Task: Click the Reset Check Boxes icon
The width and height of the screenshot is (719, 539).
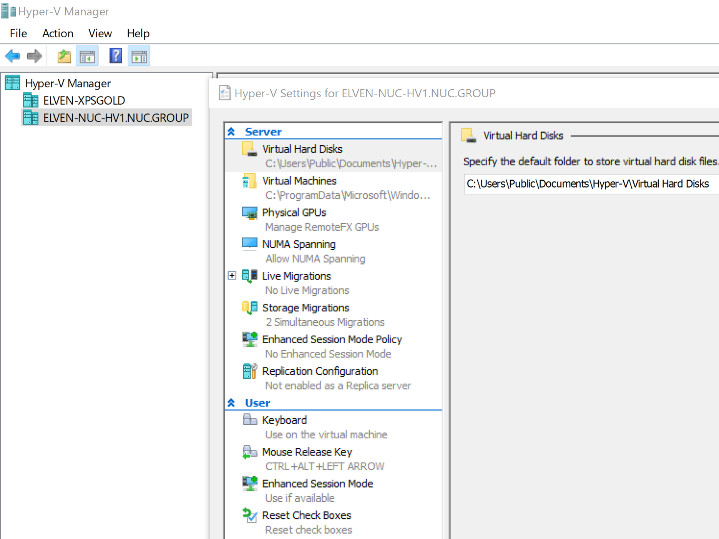Action: pyautogui.click(x=249, y=515)
